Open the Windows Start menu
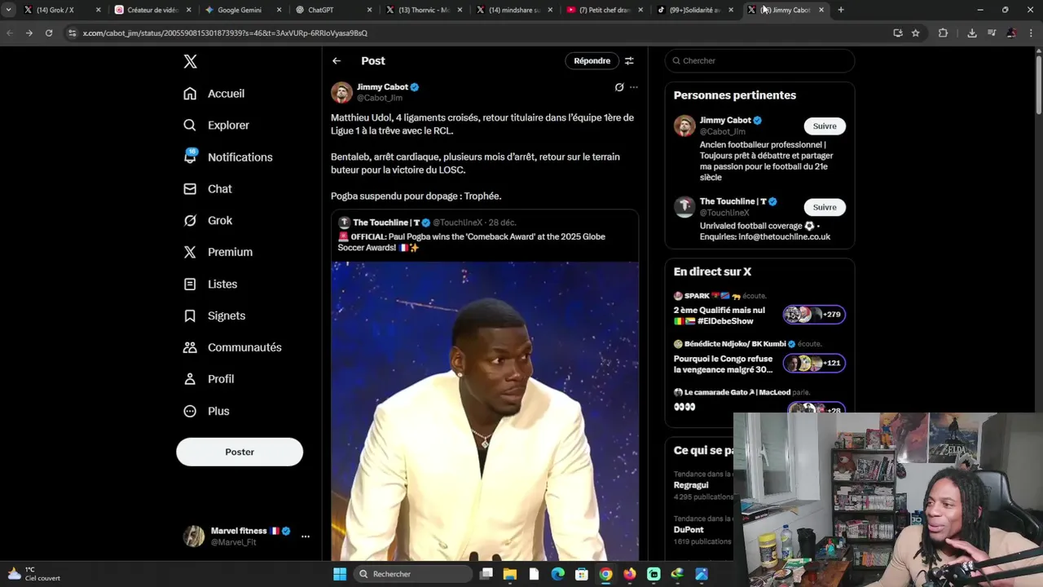The width and height of the screenshot is (1043, 587). pos(340,574)
